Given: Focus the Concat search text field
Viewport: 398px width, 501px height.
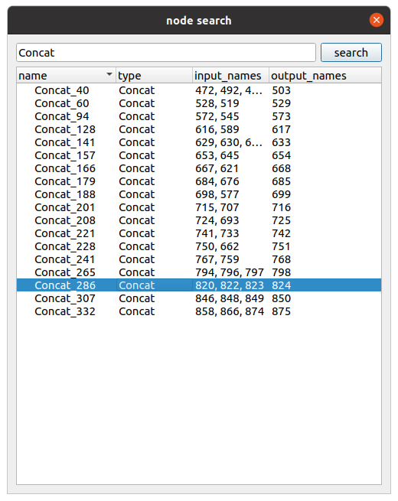Looking at the screenshot, I should 166,53.
